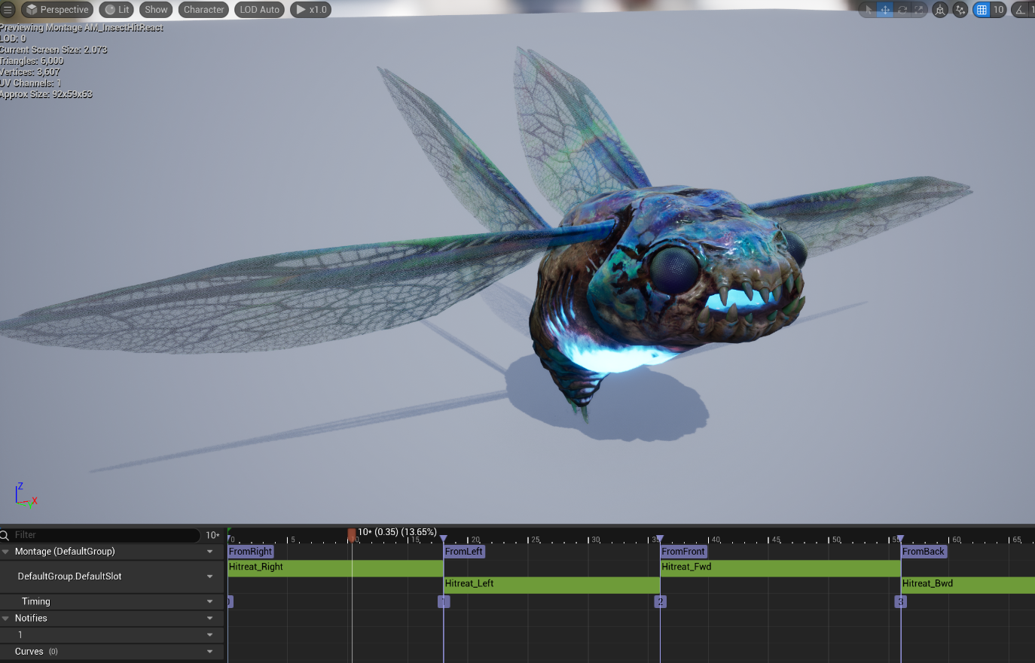Click the 10* frame counter beside Filter

[212, 535]
